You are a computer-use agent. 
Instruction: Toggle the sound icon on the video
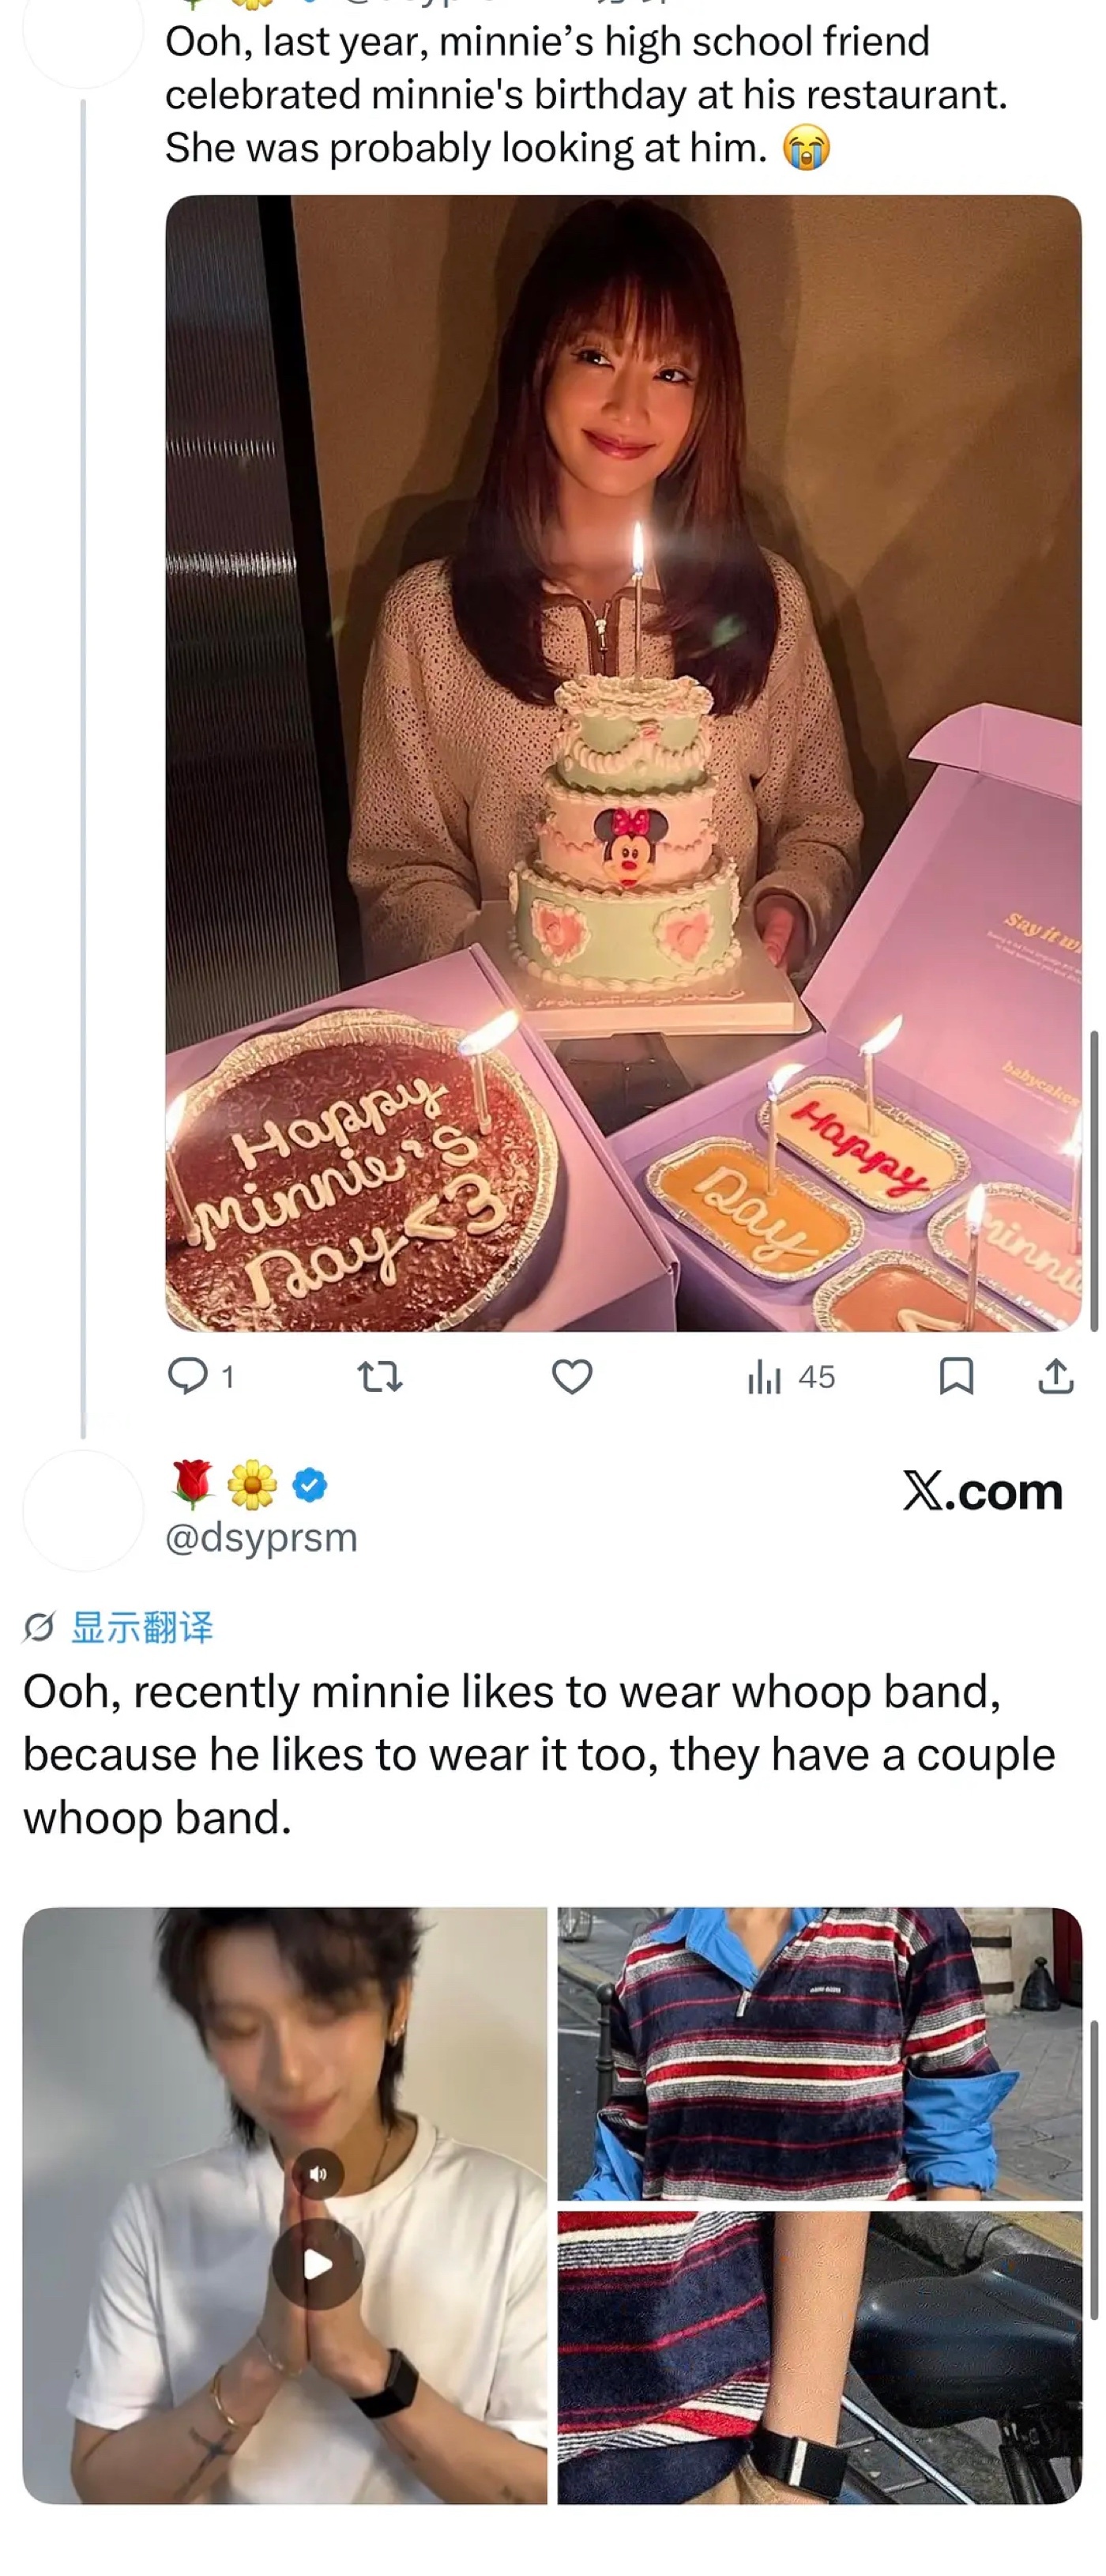(x=318, y=2173)
